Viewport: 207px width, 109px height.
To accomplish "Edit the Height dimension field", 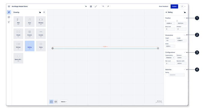I will pos(170,40).
